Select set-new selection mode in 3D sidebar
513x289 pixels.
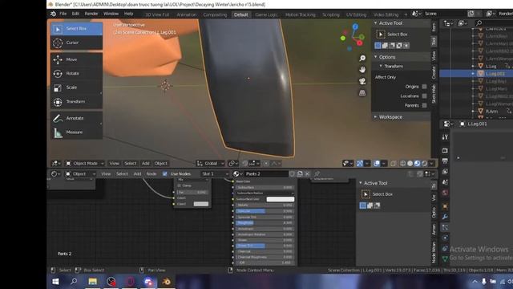coord(378,46)
